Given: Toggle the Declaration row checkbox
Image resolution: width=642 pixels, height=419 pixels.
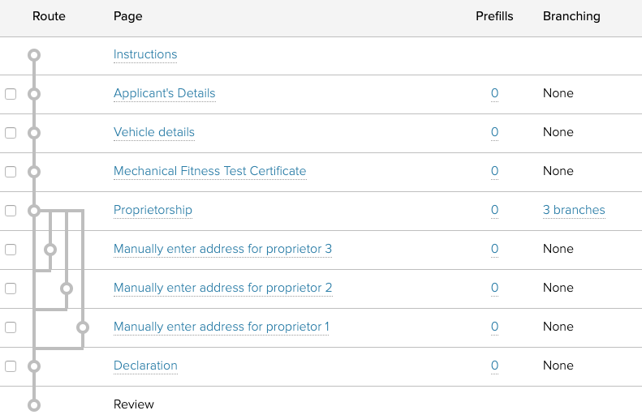Looking at the screenshot, I should (11, 366).
